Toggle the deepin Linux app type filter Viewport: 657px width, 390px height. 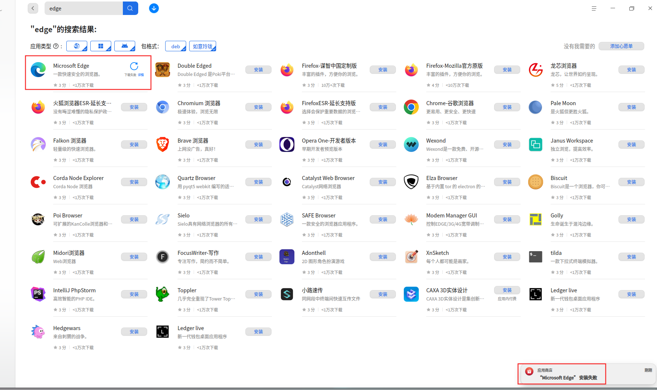coord(77,46)
